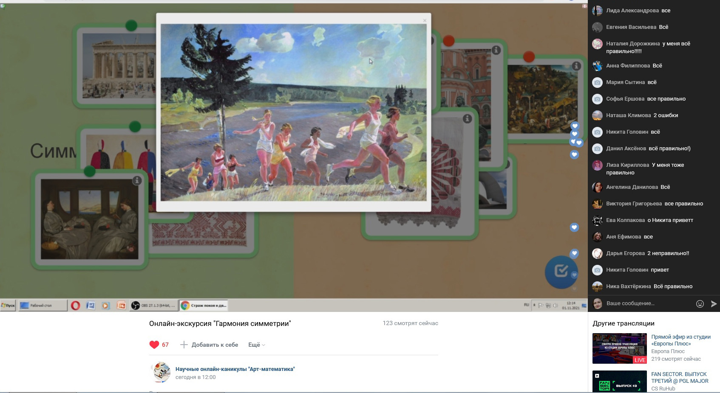
Task: Click the red heart like icon
Action: pyautogui.click(x=154, y=345)
